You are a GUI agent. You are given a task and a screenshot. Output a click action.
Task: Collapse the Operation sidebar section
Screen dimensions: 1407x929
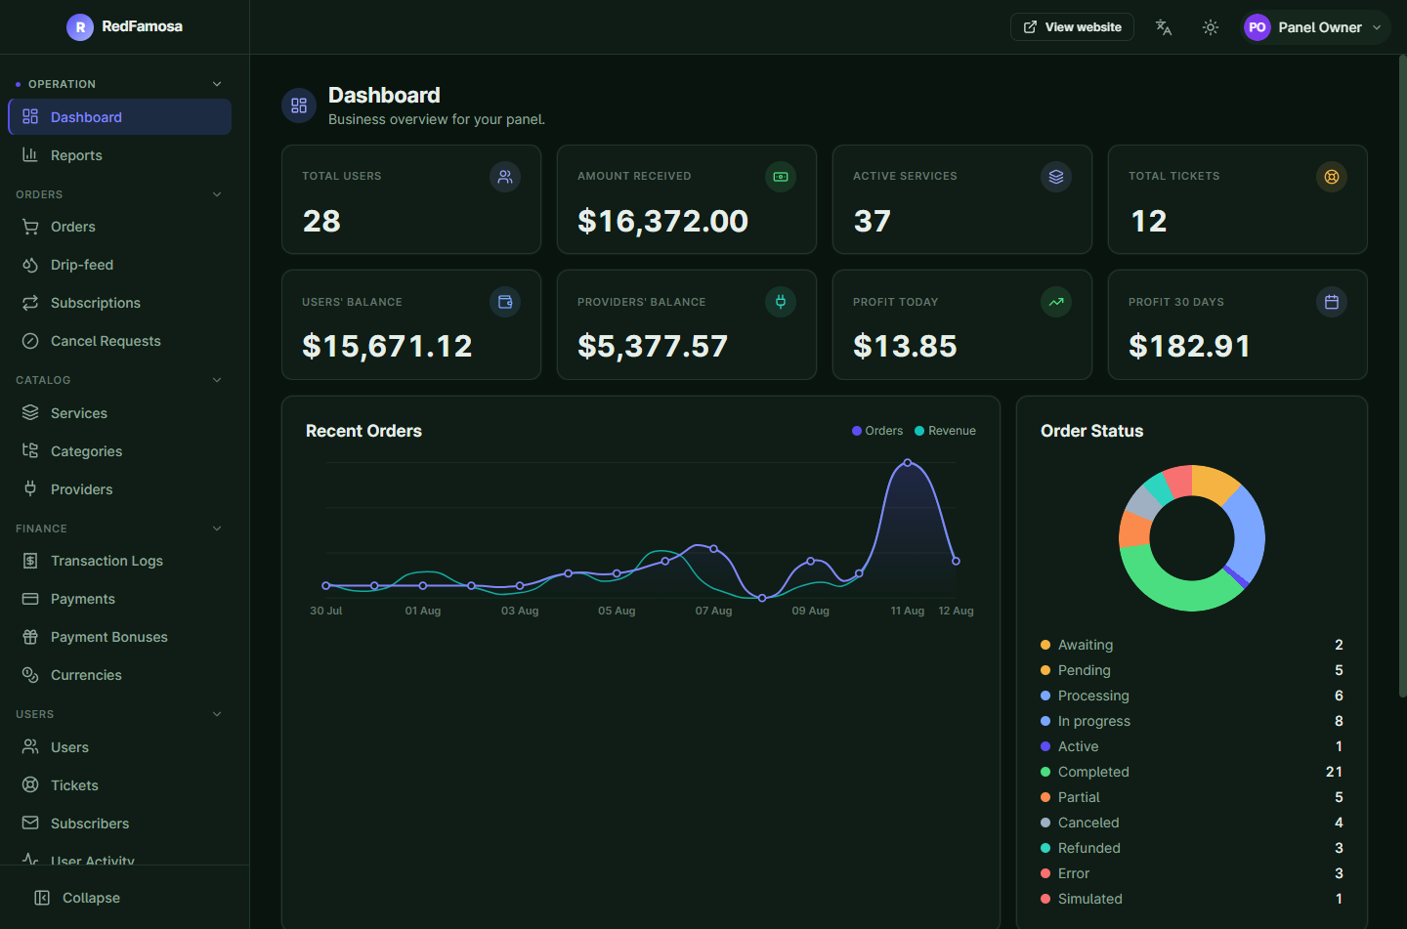(x=217, y=84)
